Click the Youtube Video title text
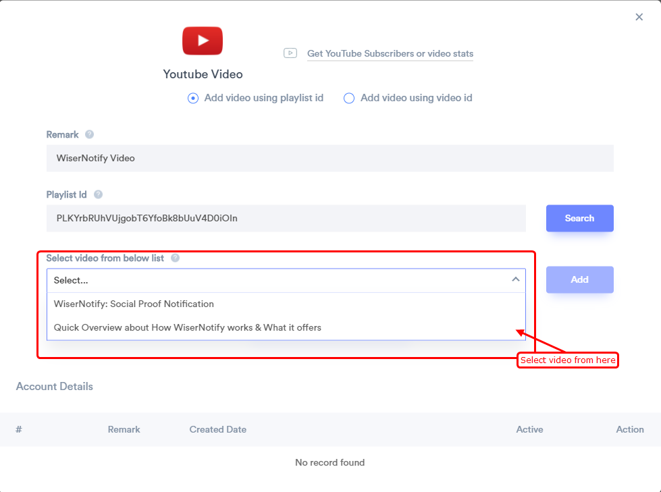Viewport: 661px width, 492px height. 203,74
